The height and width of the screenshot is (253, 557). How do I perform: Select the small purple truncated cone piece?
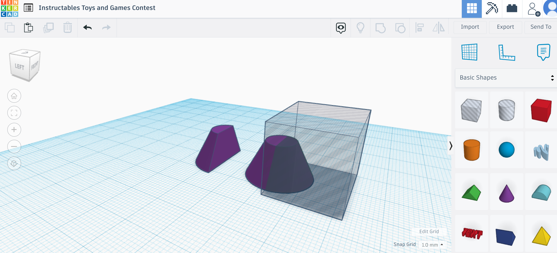pyautogui.click(x=218, y=148)
